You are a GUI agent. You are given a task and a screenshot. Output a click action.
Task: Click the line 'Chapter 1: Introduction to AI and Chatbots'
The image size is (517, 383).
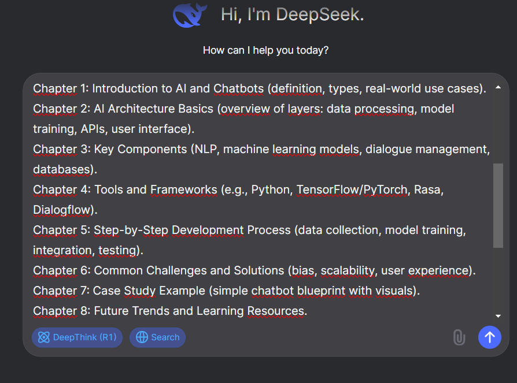tap(149, 88)
